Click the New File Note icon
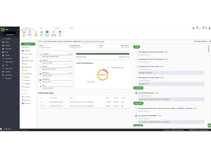This screenshot has width=211, height=158. point(36,32)
